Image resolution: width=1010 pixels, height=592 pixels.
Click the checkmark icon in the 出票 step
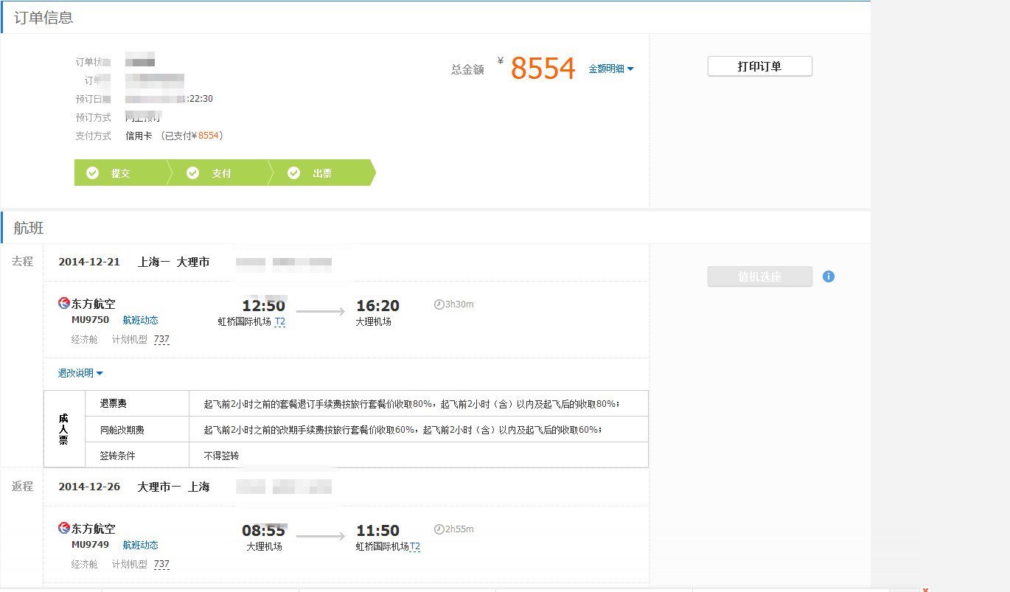(293, 173)
